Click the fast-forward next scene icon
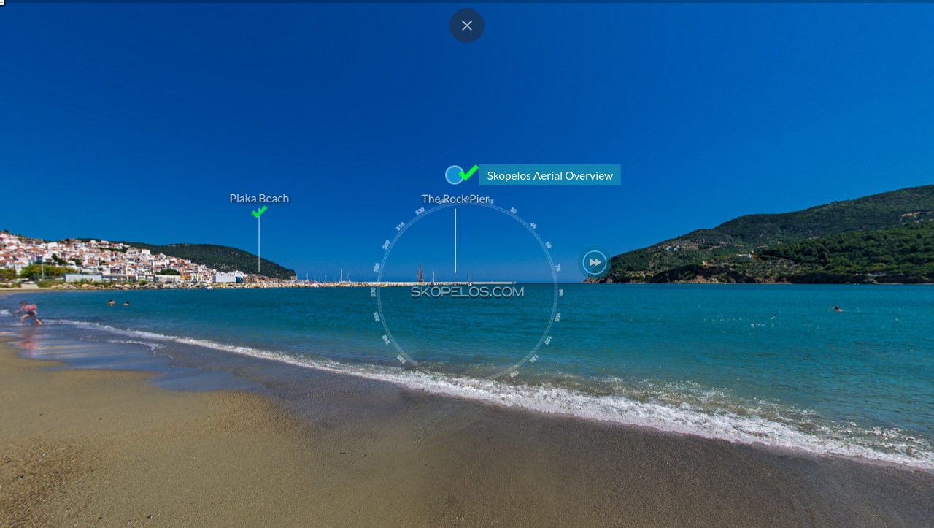The image size is (934, 528). click(595, 262)
